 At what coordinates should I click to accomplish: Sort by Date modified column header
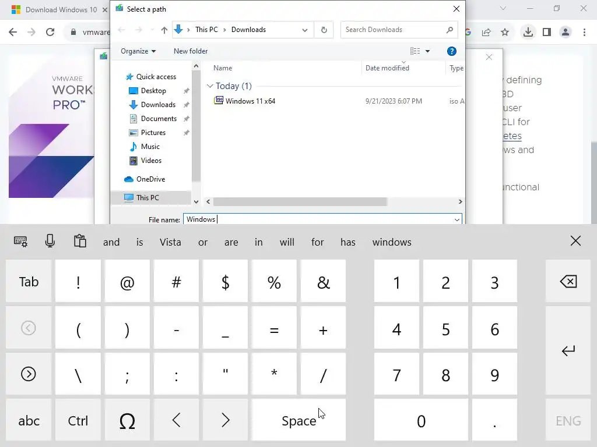tap(387, 68)
